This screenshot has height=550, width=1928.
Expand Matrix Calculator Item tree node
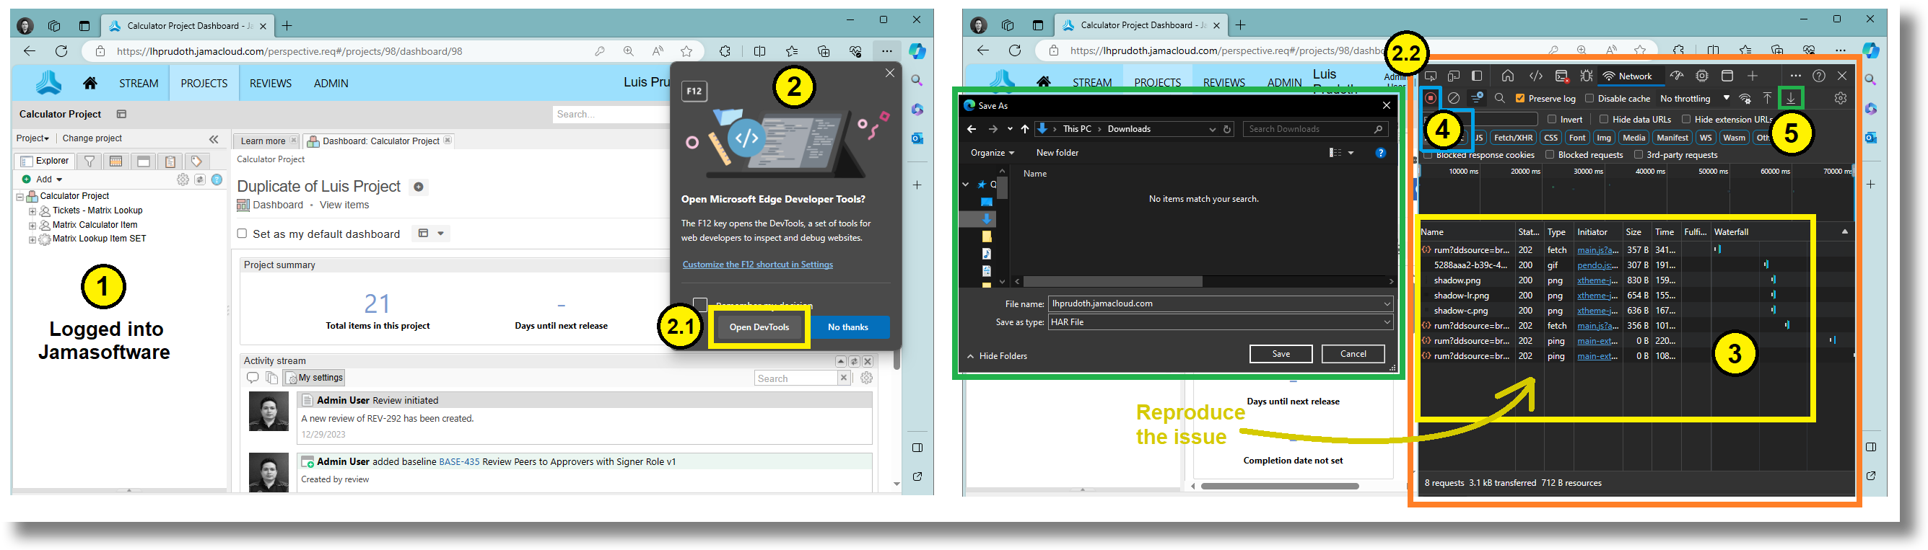32,225
